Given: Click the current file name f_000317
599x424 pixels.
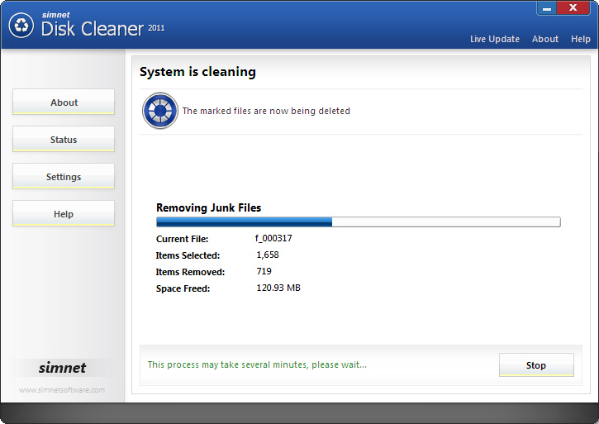Looking at the screenshot, I should 273,238.
